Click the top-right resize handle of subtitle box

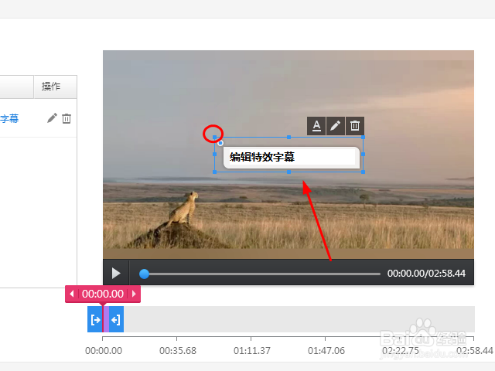point(363,138)
